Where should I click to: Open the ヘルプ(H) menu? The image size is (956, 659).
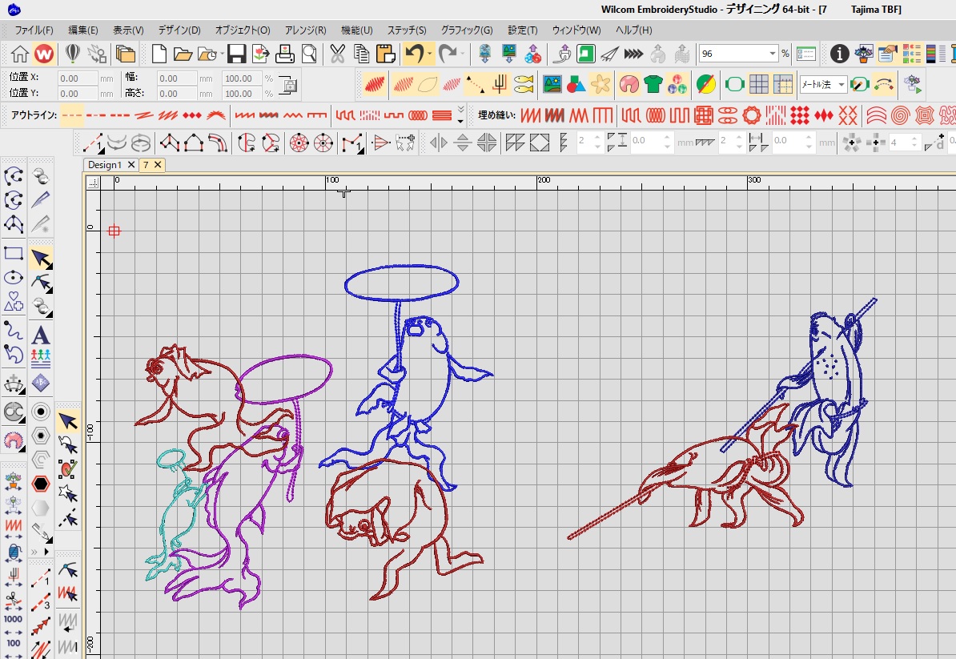click(633, 30)
